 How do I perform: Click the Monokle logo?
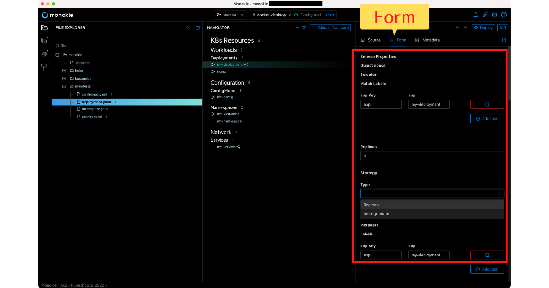(x=56, y=15)
